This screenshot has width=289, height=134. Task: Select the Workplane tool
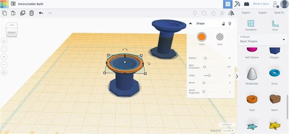pos(251,25)
